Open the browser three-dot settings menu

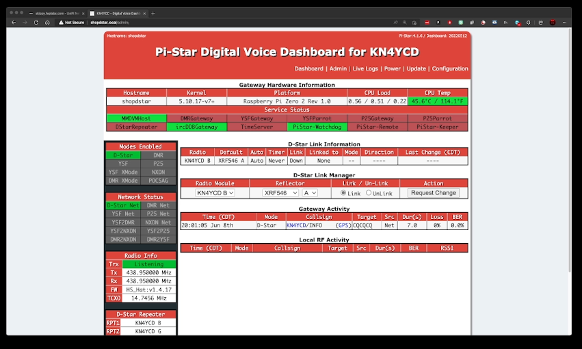pos(565,22)
